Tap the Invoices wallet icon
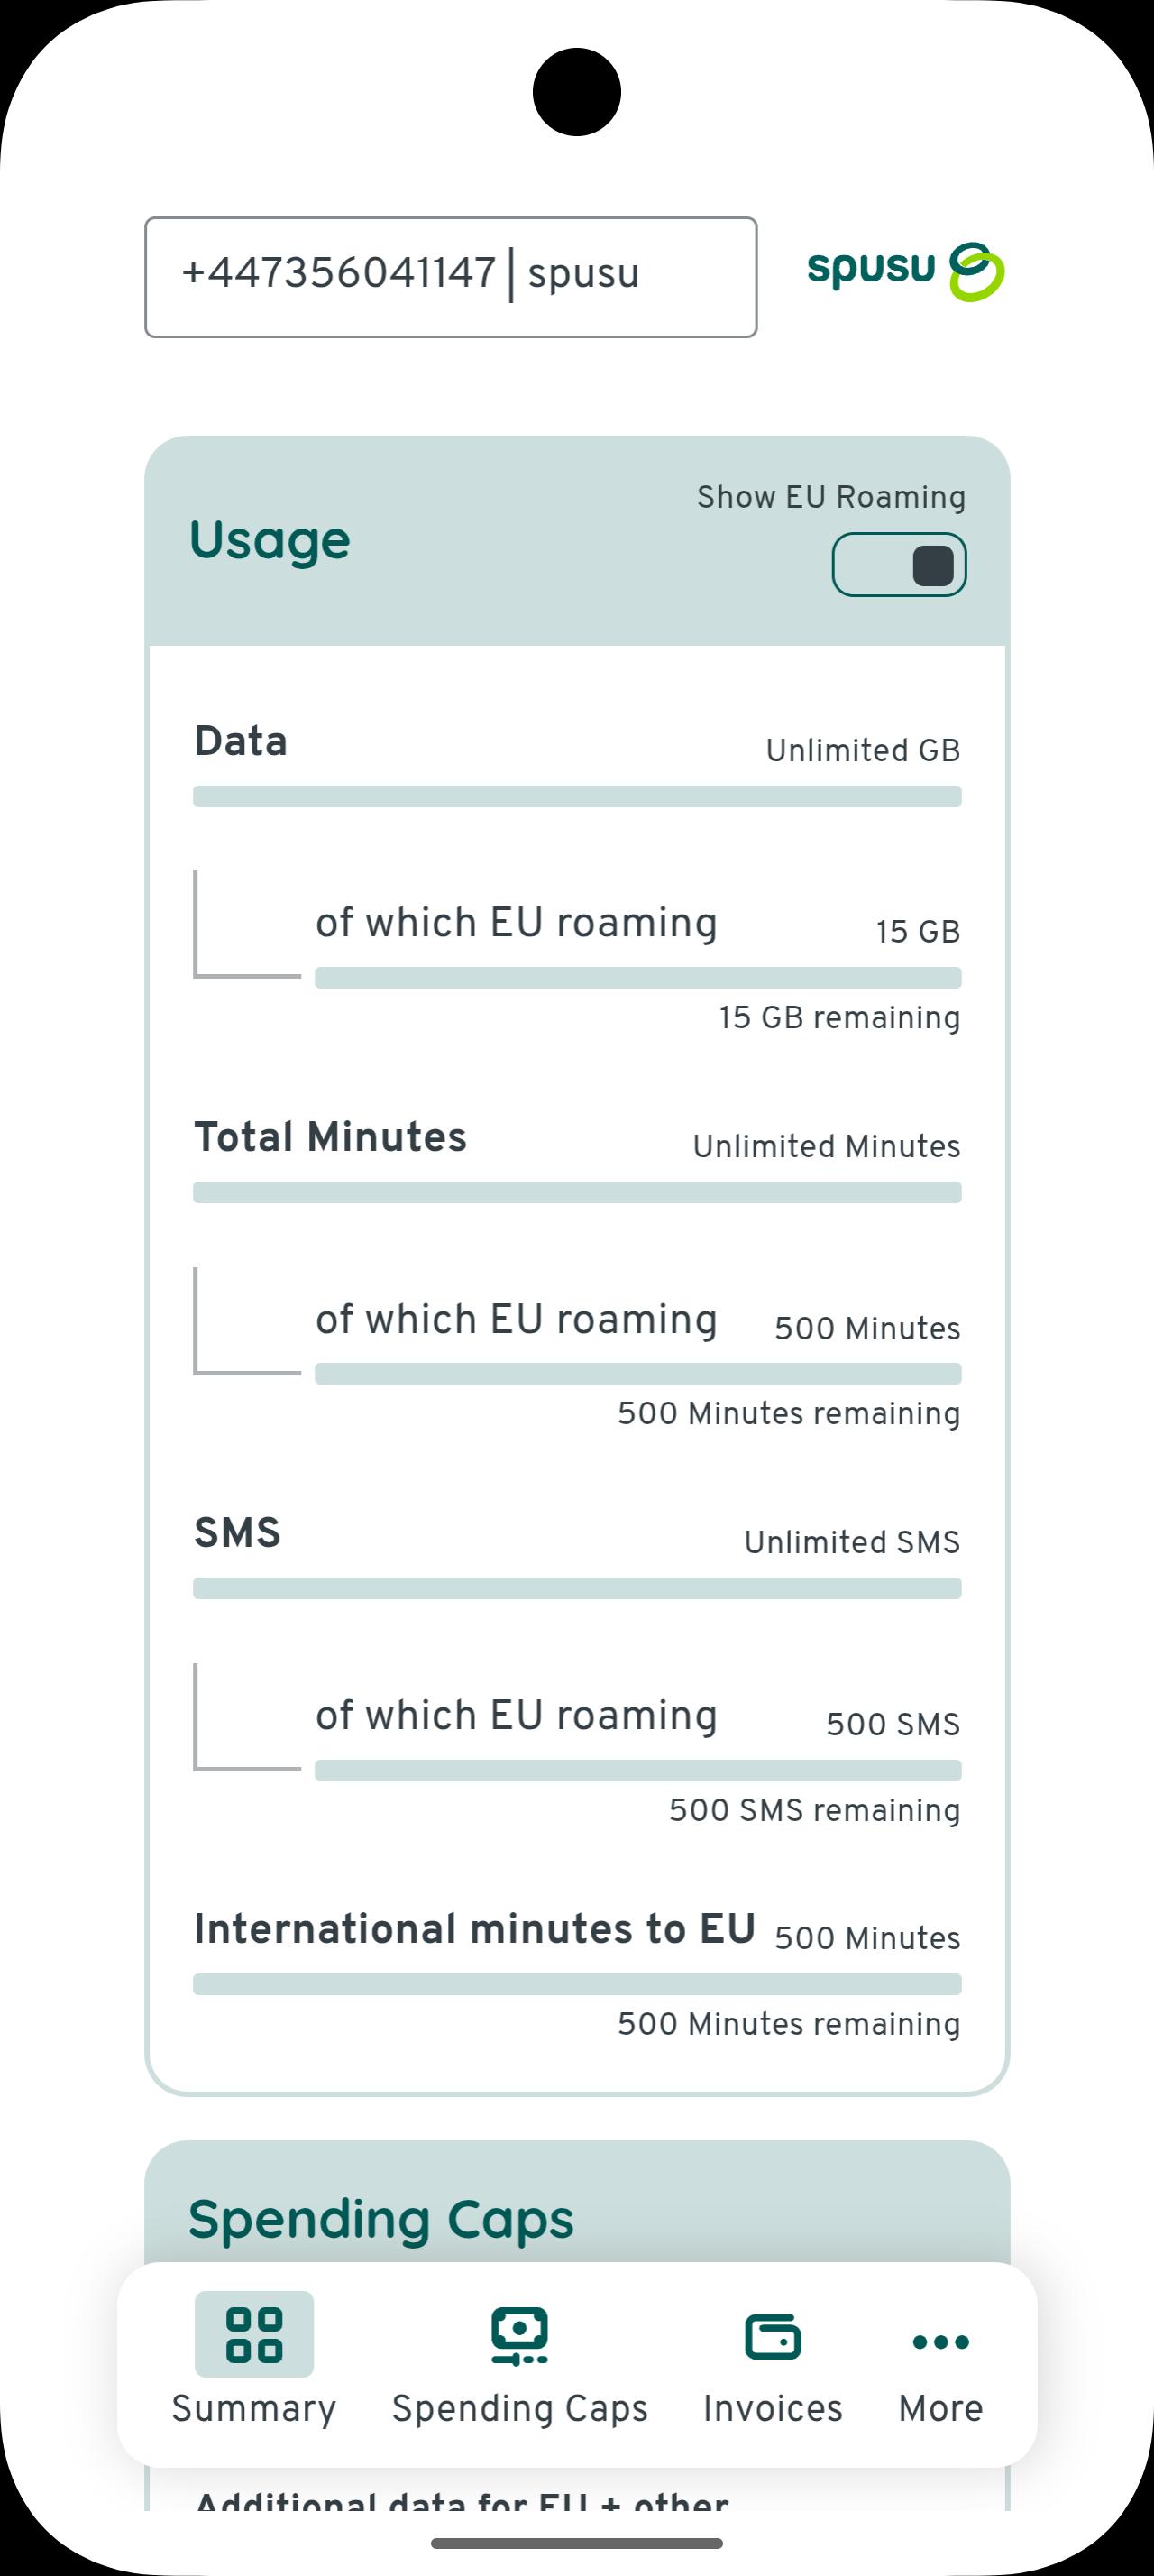 773,2337
